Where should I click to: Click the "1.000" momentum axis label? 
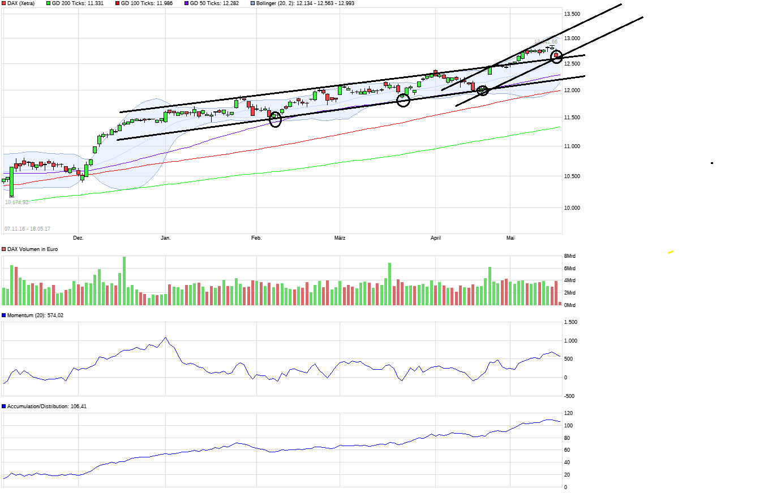(x=571, y=341)
